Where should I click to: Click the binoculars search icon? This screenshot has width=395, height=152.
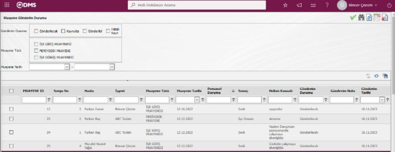[x=361, y=17]
